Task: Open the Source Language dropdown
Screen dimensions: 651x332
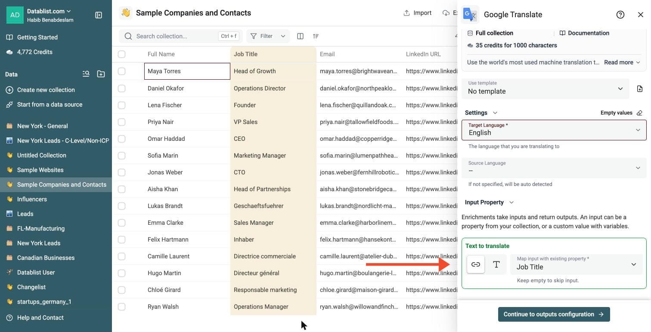Action: (x=554, y=168)
